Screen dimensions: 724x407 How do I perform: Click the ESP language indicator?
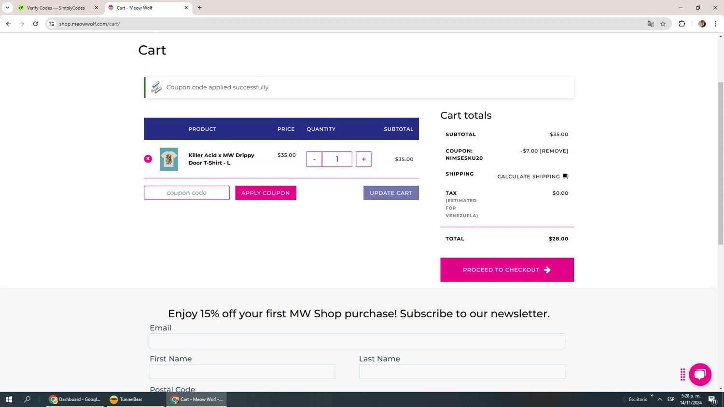point(671,399)
